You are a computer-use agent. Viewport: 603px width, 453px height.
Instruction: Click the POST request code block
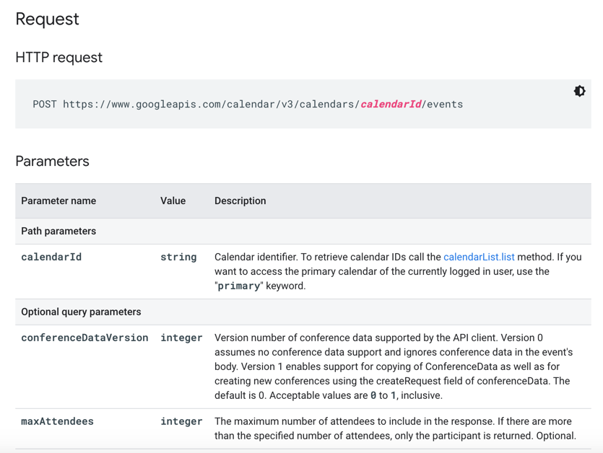(303, 104)
